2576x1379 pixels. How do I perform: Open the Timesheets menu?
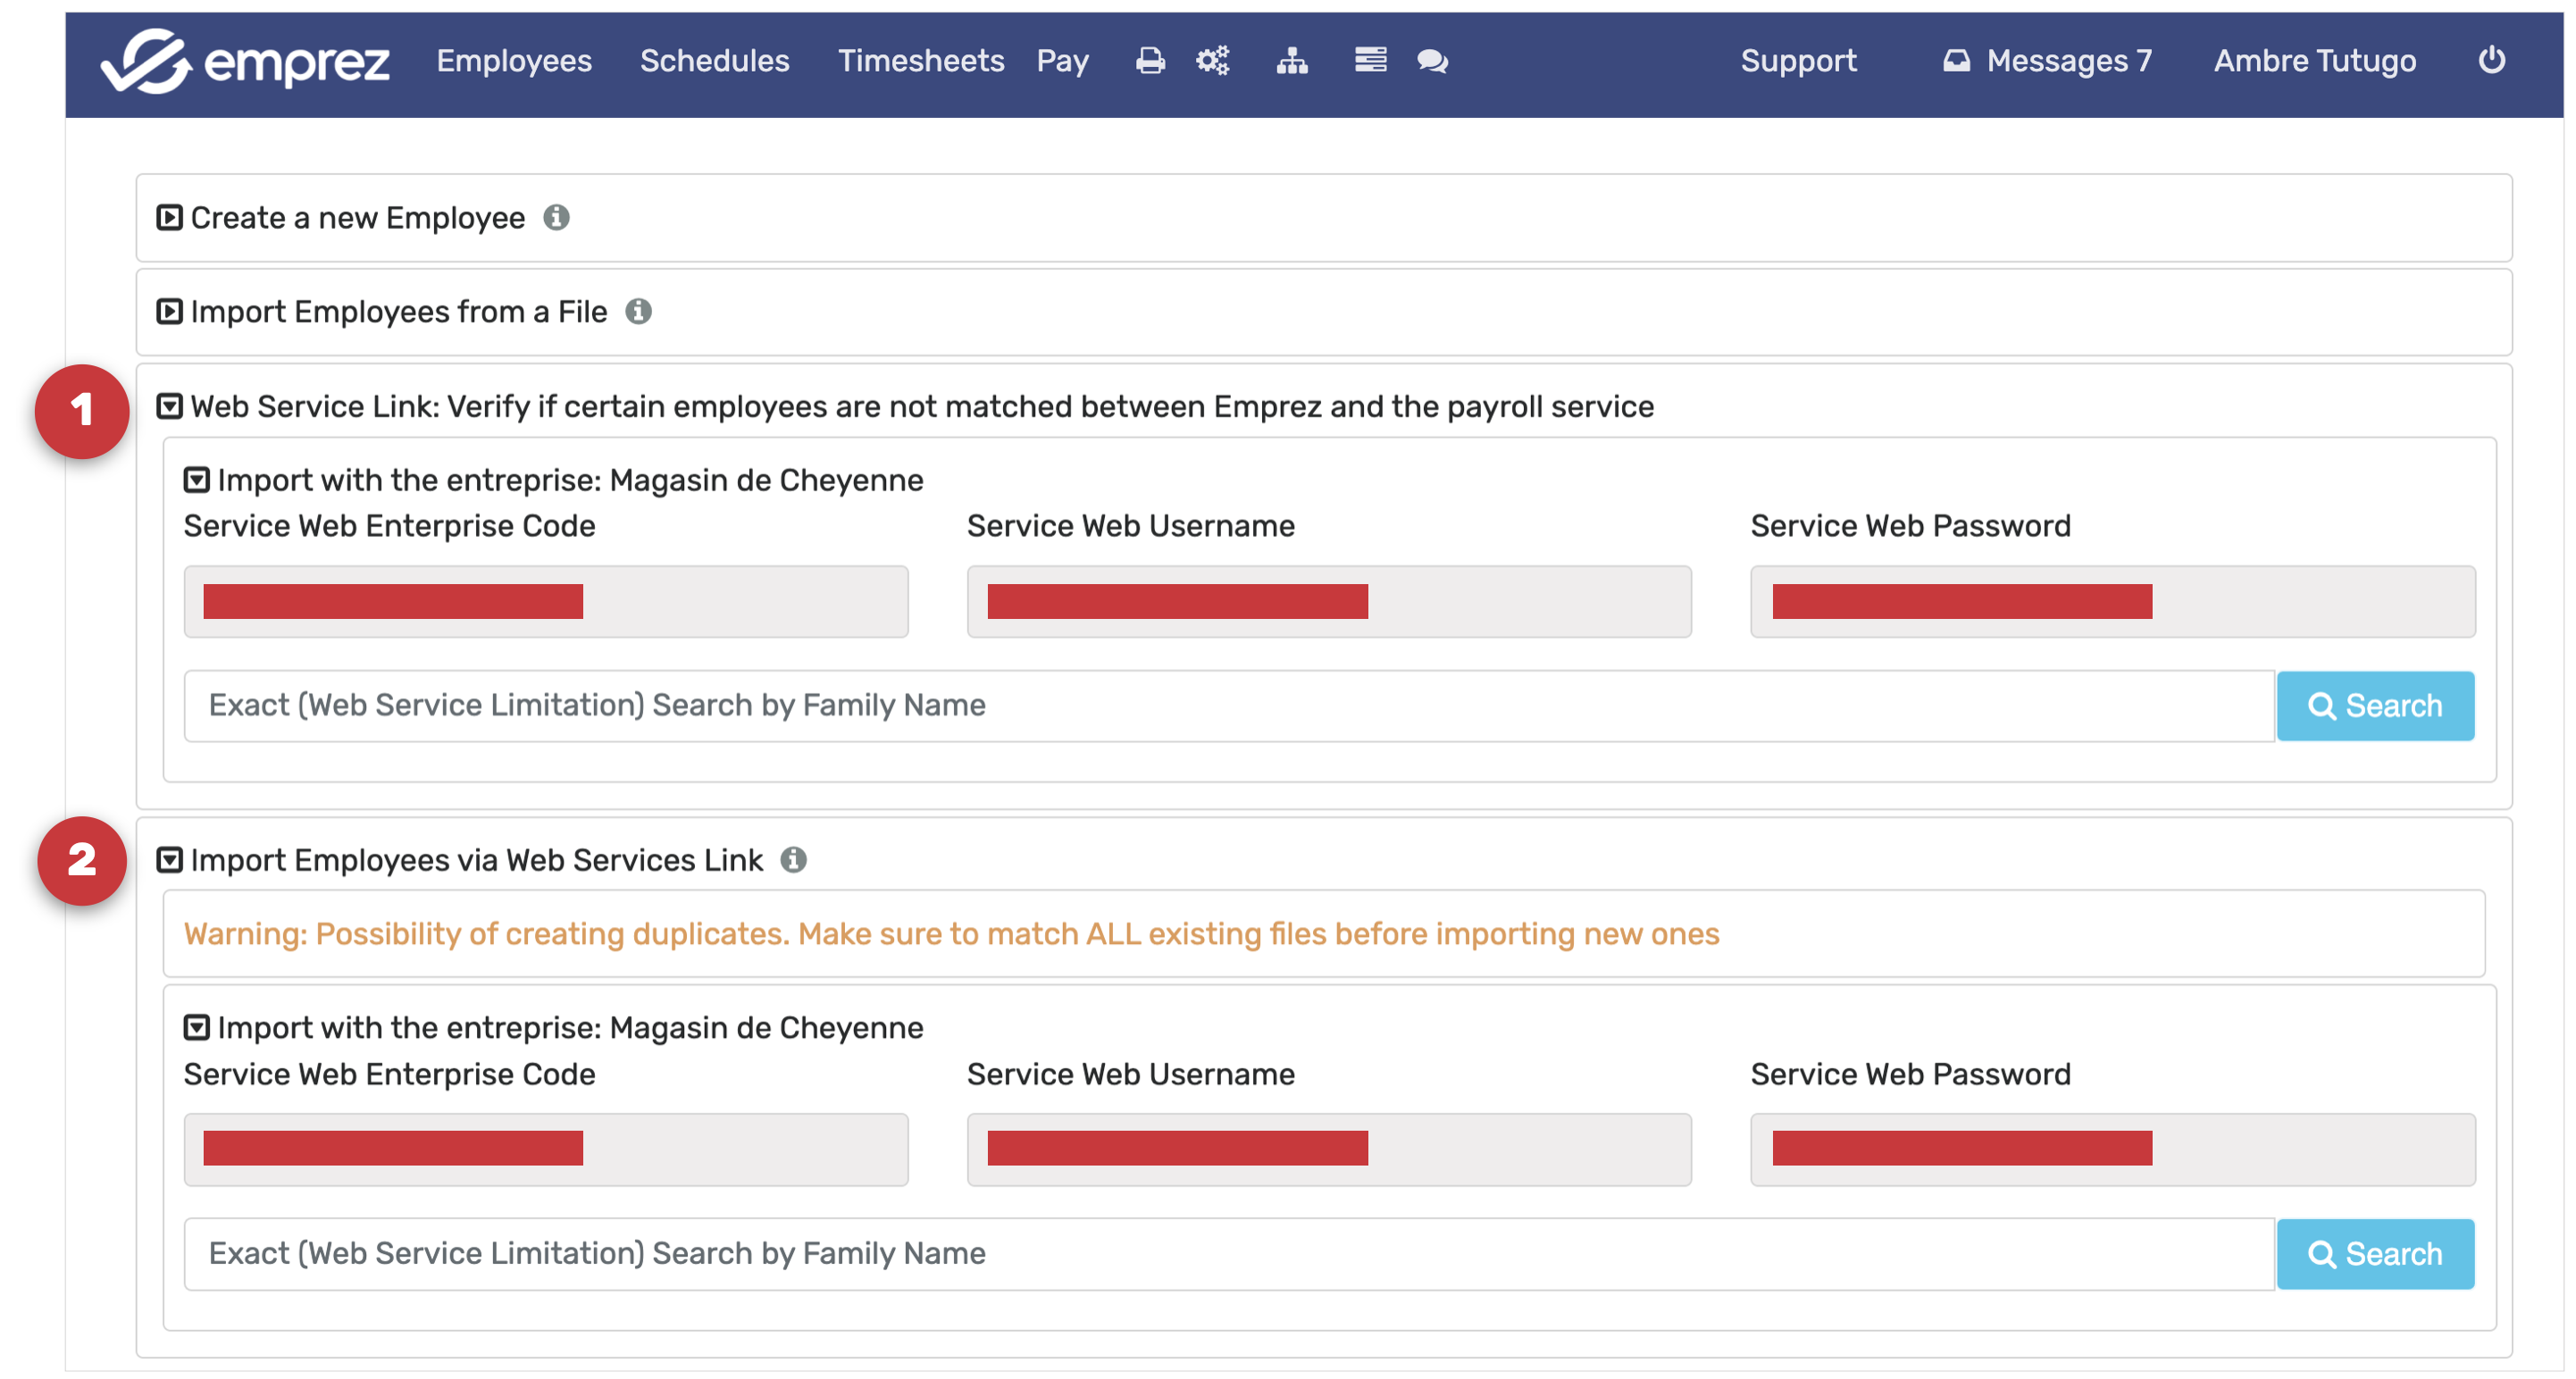(x=920, y=62)
